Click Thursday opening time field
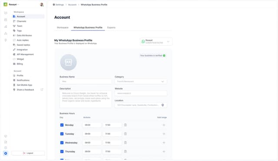Screen dimensions: 278x161 point(92,151)
